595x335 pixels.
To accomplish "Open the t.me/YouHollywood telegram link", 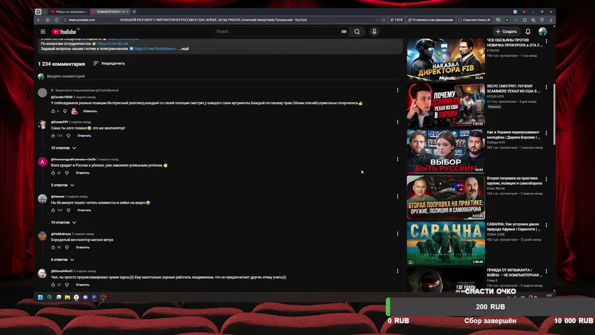I will [156, 48].
